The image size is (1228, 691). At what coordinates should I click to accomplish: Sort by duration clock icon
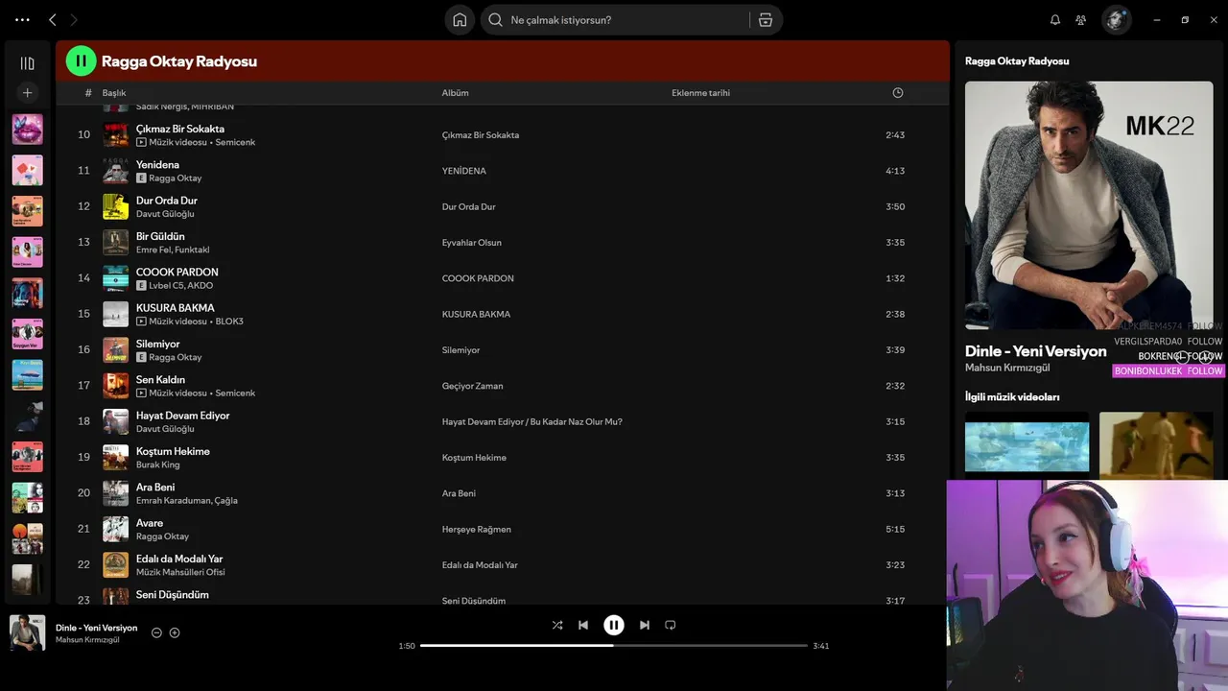(x=898, y=93)
